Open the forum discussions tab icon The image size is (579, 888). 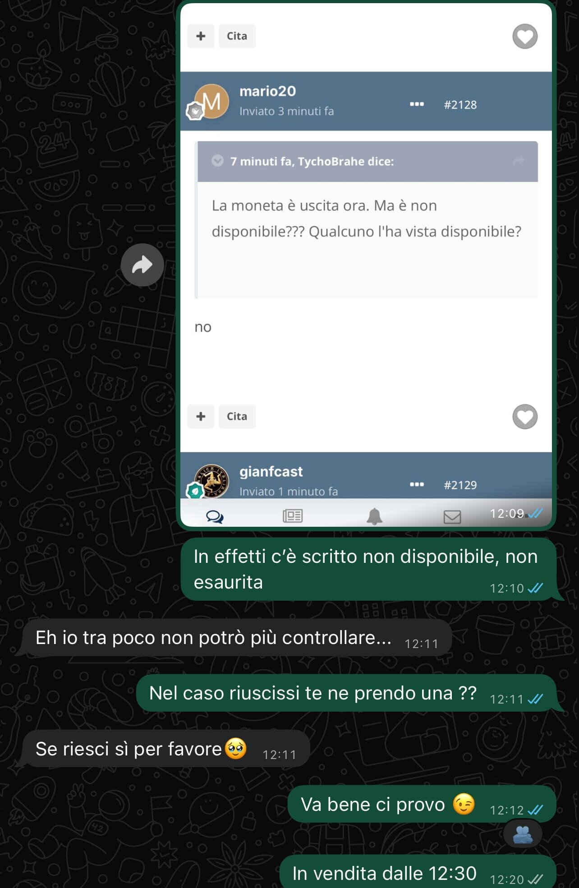click(x=215, y=516)
